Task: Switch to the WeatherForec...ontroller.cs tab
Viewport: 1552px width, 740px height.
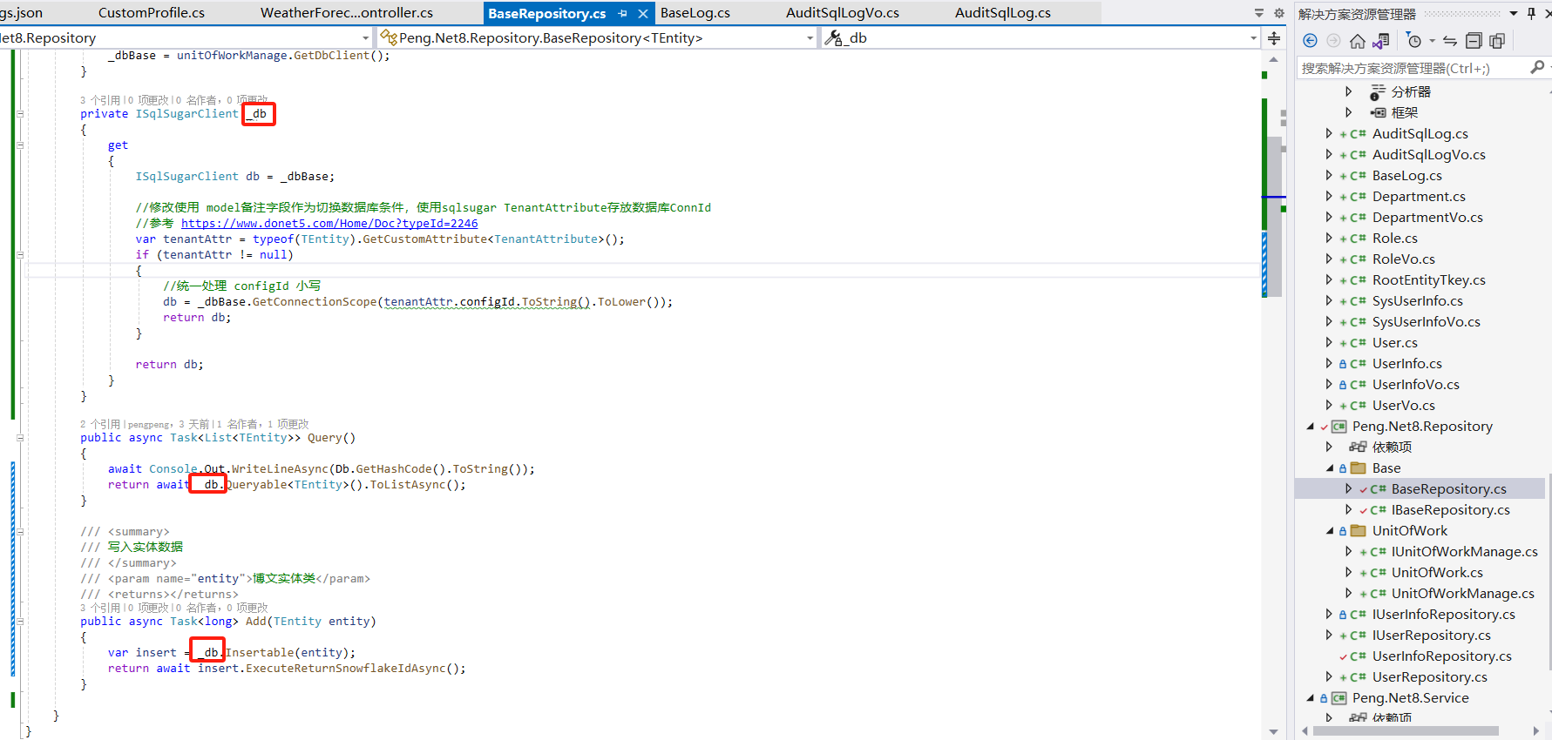Action: [x=347, y=13]
